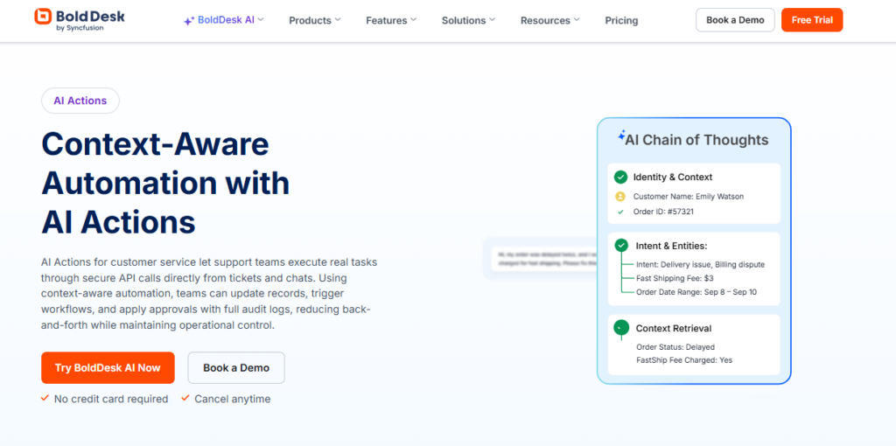
Task: Open the Features menu
Action: click(x=391, y=21)
